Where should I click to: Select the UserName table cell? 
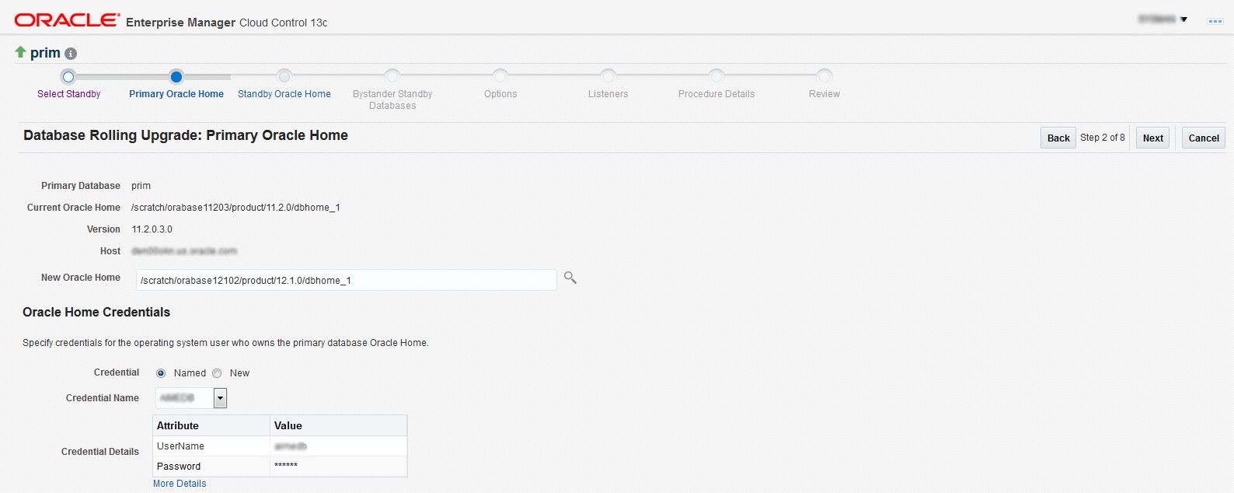tap(211, 446)
